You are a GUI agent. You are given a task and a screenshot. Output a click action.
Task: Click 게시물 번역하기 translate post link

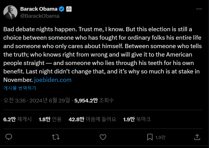pyautogui.click(x=20, y=88)
